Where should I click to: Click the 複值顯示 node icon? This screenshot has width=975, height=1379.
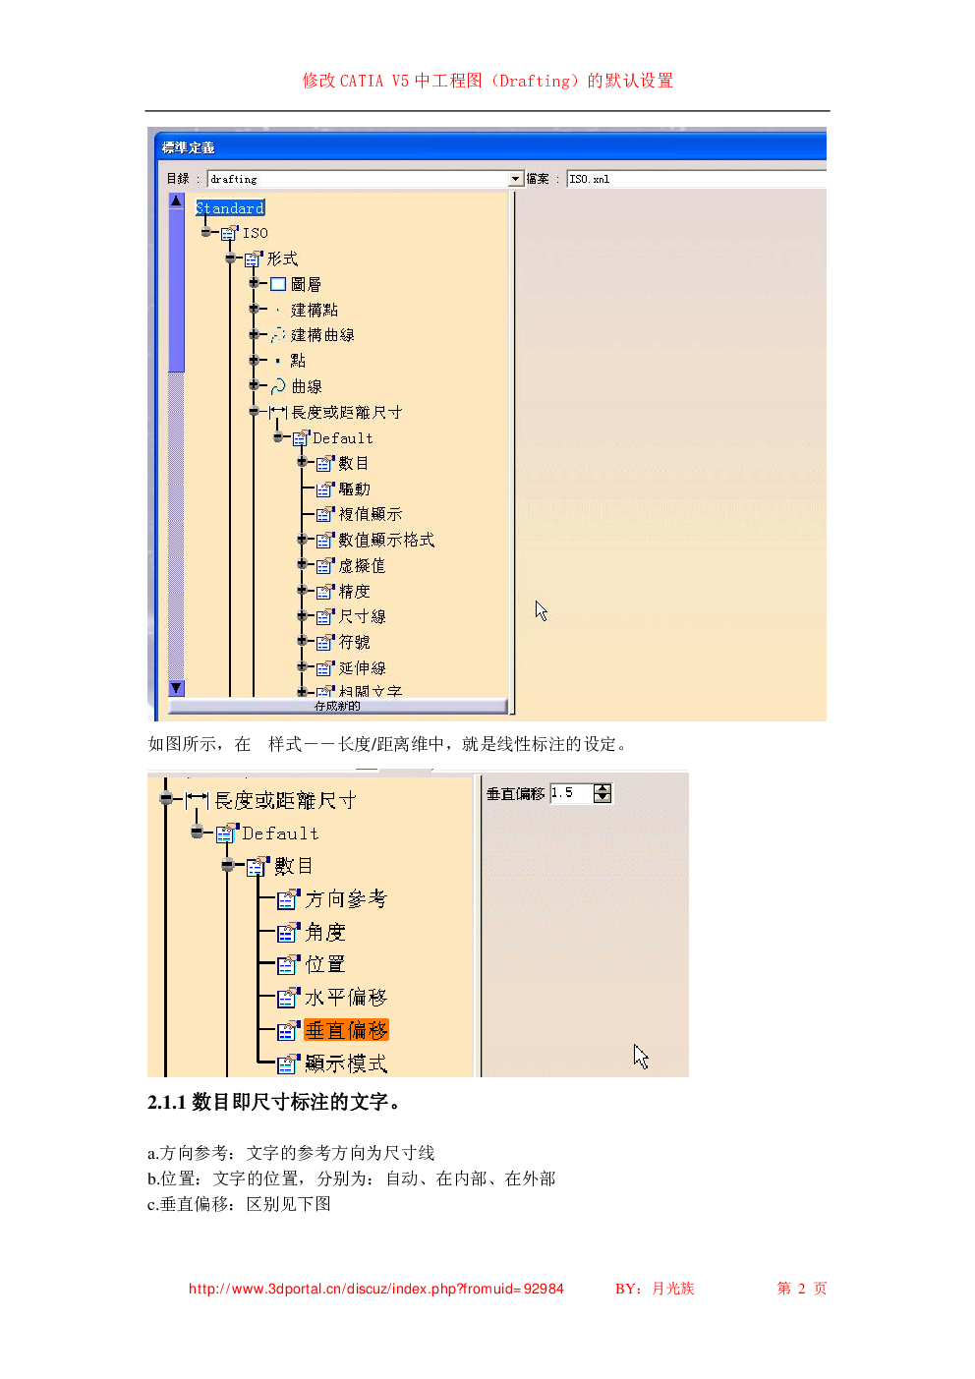tap(325, 514)
